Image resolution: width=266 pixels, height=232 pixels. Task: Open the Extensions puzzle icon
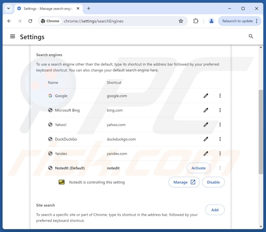click(196, 21)
